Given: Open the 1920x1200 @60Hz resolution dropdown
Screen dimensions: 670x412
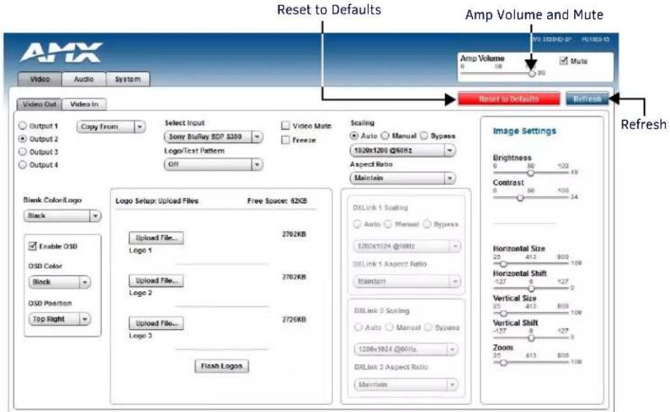Looking at the screenshot, I should coord(403,150).
